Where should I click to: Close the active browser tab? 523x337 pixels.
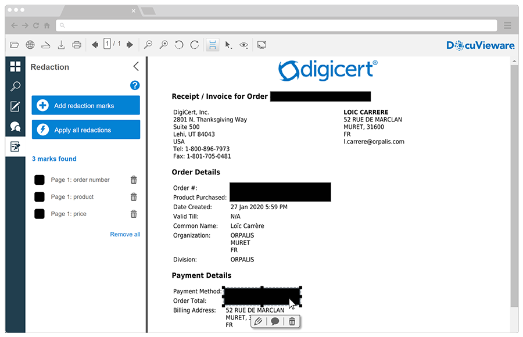(x=134, y=11)
